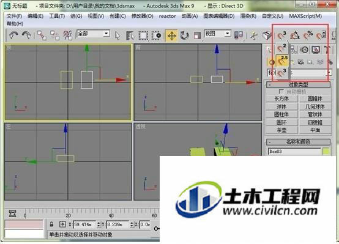Open the 渲染(R) menu
Image resolution: width=339 pixels, height=244 pixels.
[x=248, y=17]
